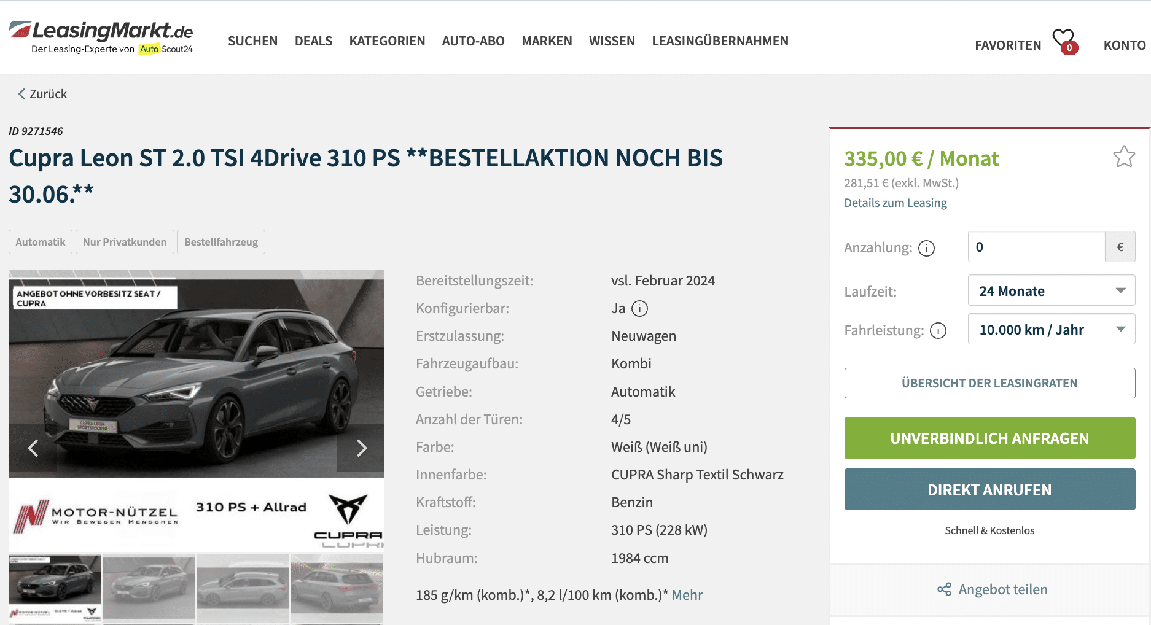Click UNVERBINDLICH ANFRAGEN button
This screenshot has width=1151, height=625.
[x=989, y=438]
